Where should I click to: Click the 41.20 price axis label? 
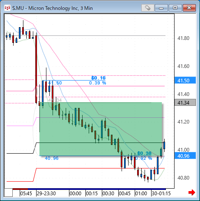183,122
